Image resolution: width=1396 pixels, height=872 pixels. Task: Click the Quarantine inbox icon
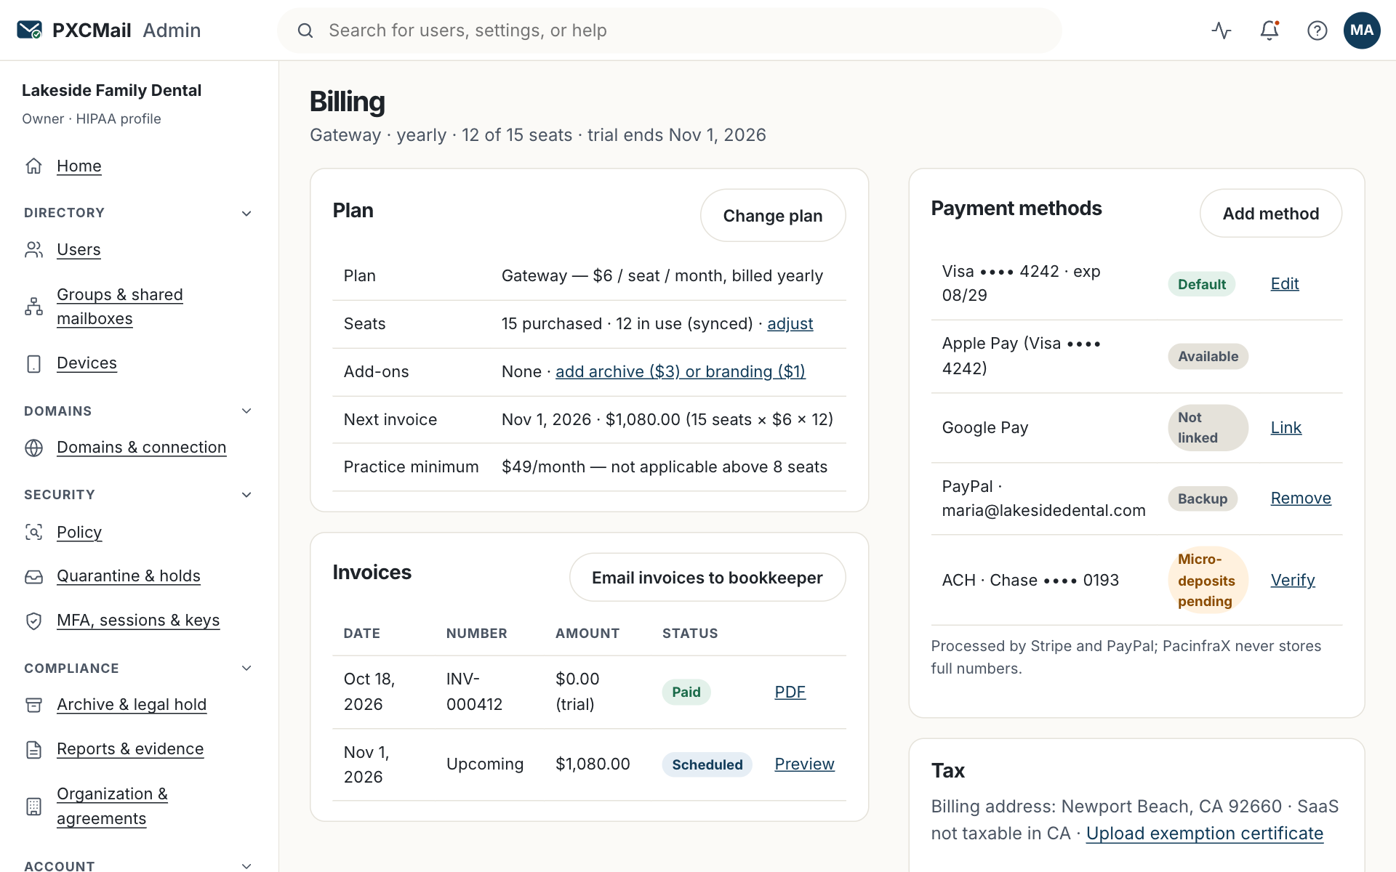tap(33, 576)
